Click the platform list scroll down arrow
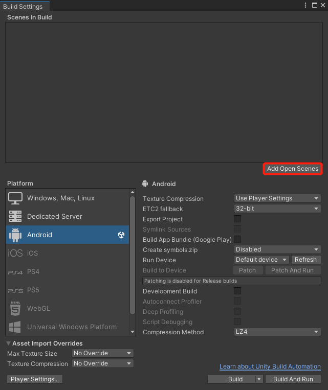This screenshot has width=328, height=390. tap(133, 332)
